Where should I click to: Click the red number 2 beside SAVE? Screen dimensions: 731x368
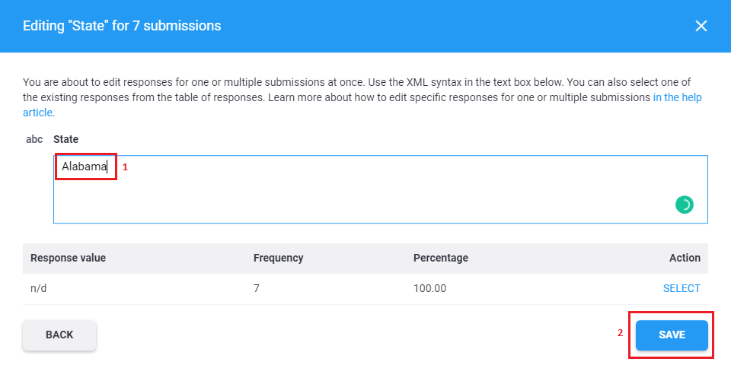point(620,332)
